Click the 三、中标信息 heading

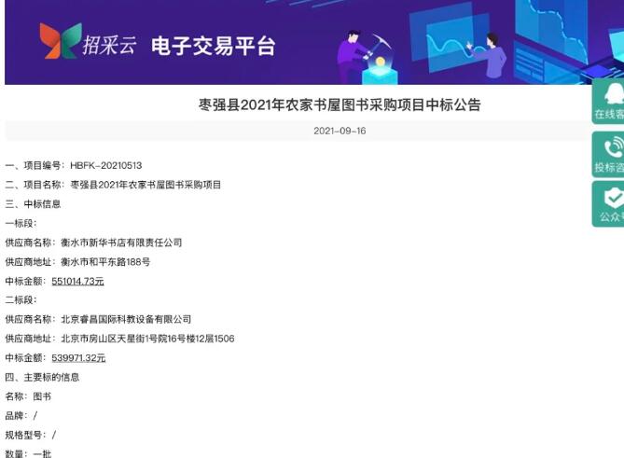pos(33,204)
